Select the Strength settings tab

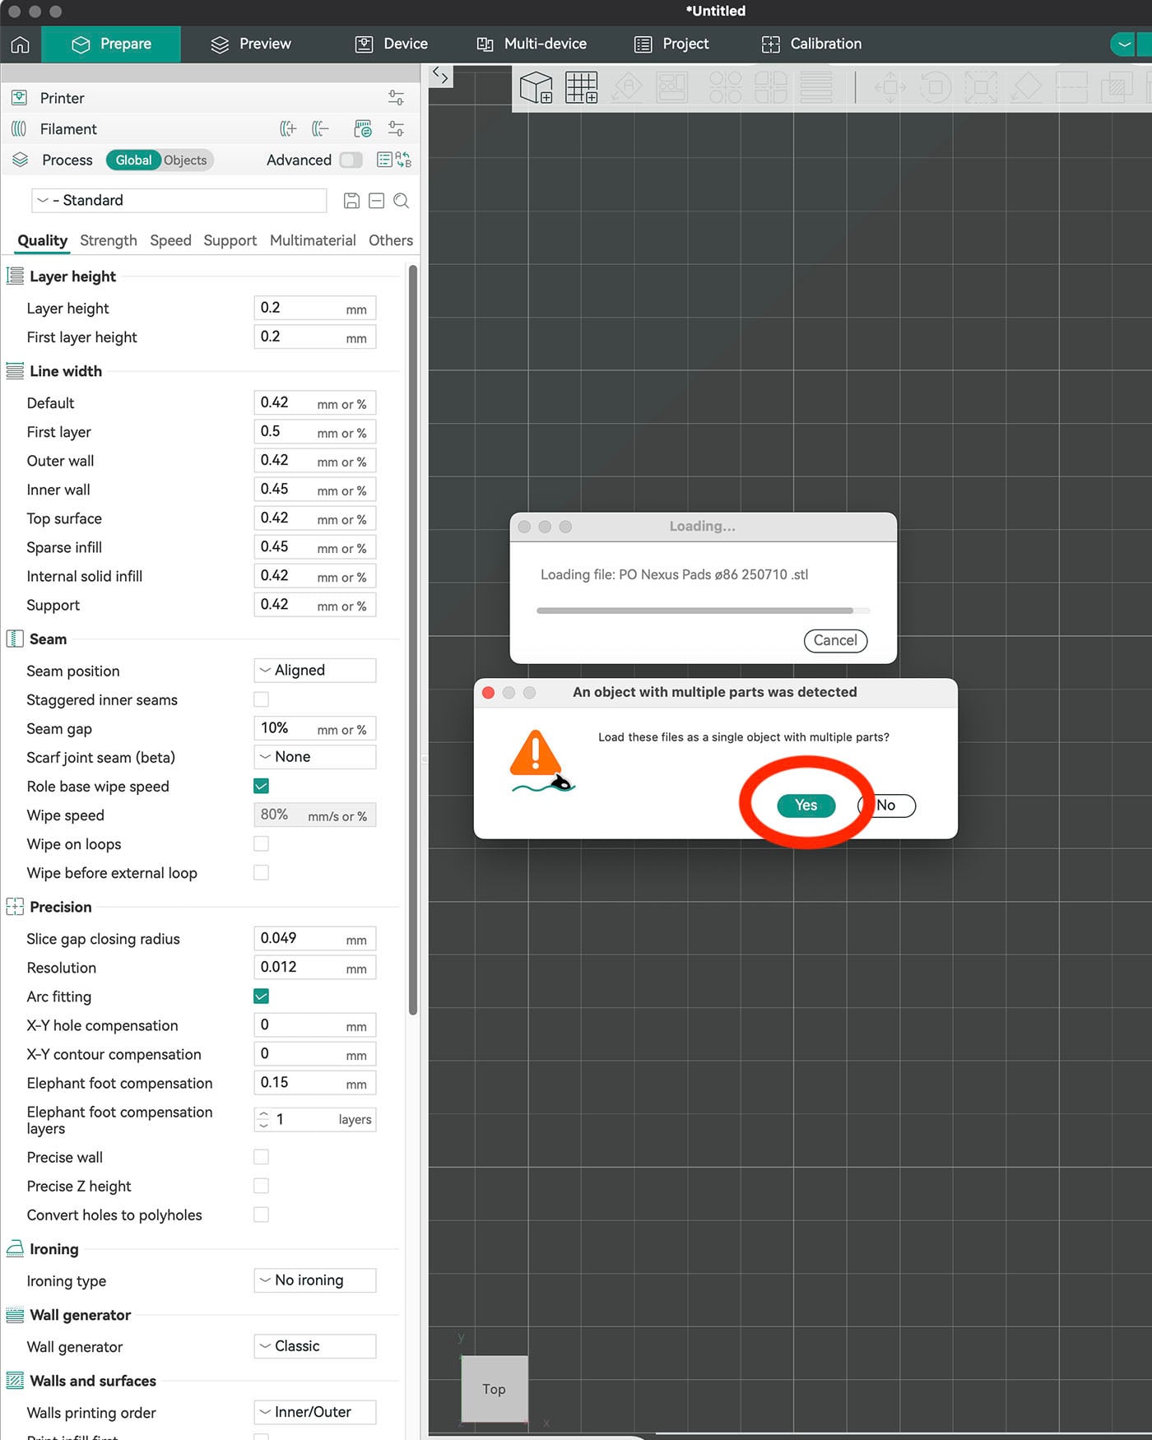(109, 240)
